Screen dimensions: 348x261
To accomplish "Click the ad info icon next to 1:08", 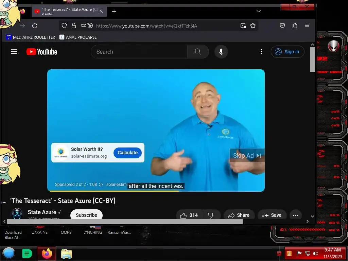I will (101, 185).
